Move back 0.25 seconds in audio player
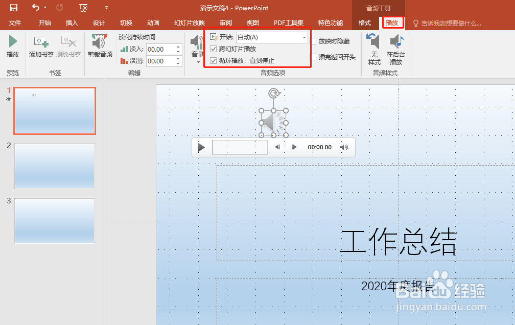This screenshot has height=325, width=515. (x=277, y=147)
